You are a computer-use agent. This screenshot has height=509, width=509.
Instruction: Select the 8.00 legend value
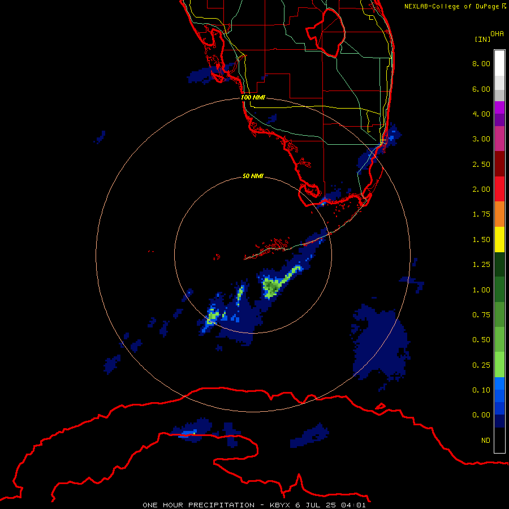click(481, 63)
